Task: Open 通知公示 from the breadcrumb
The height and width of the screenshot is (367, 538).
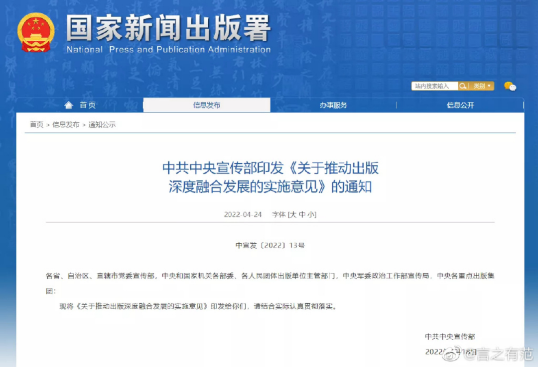Action: tap(102, 125)
